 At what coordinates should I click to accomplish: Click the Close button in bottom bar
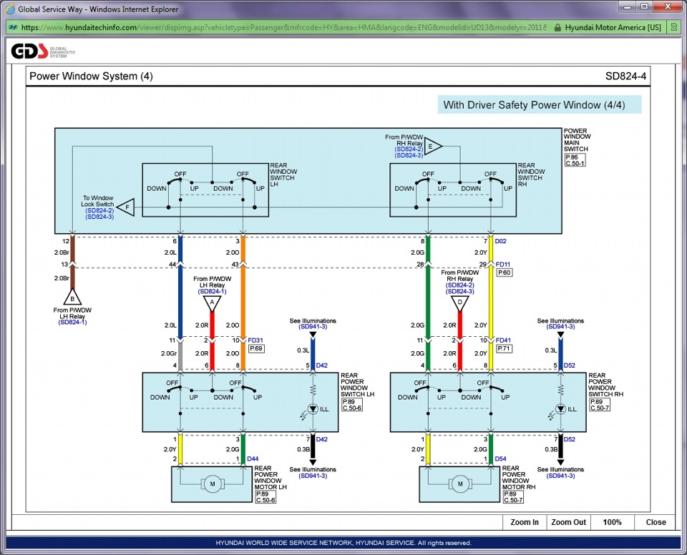pos(656,522)
